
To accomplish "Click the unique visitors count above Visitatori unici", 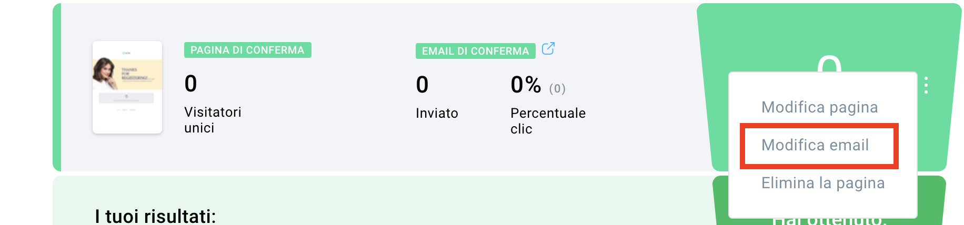I will (190, 84).
